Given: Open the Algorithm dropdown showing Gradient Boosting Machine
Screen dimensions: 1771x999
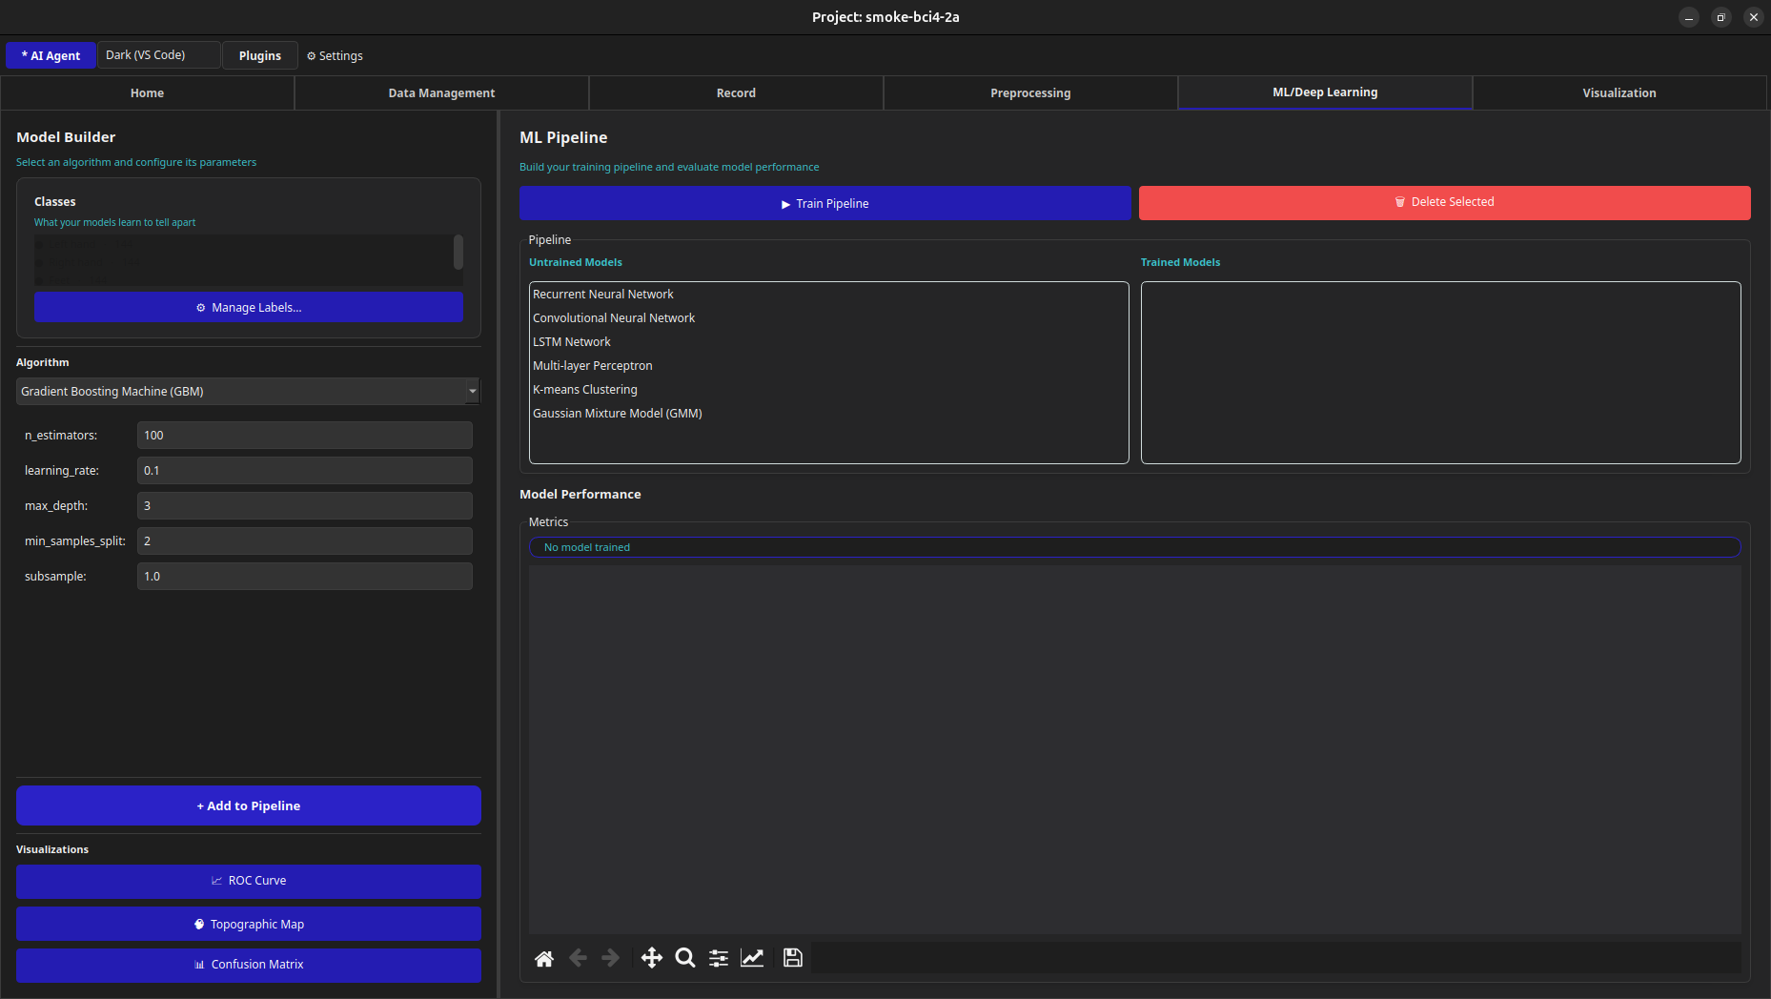Looking at the screenshot, I should (x=248, y=392).
